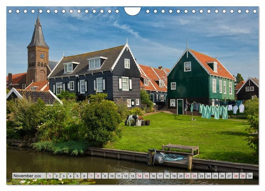Choose day 22 in the date row

[x=194, y=176]
